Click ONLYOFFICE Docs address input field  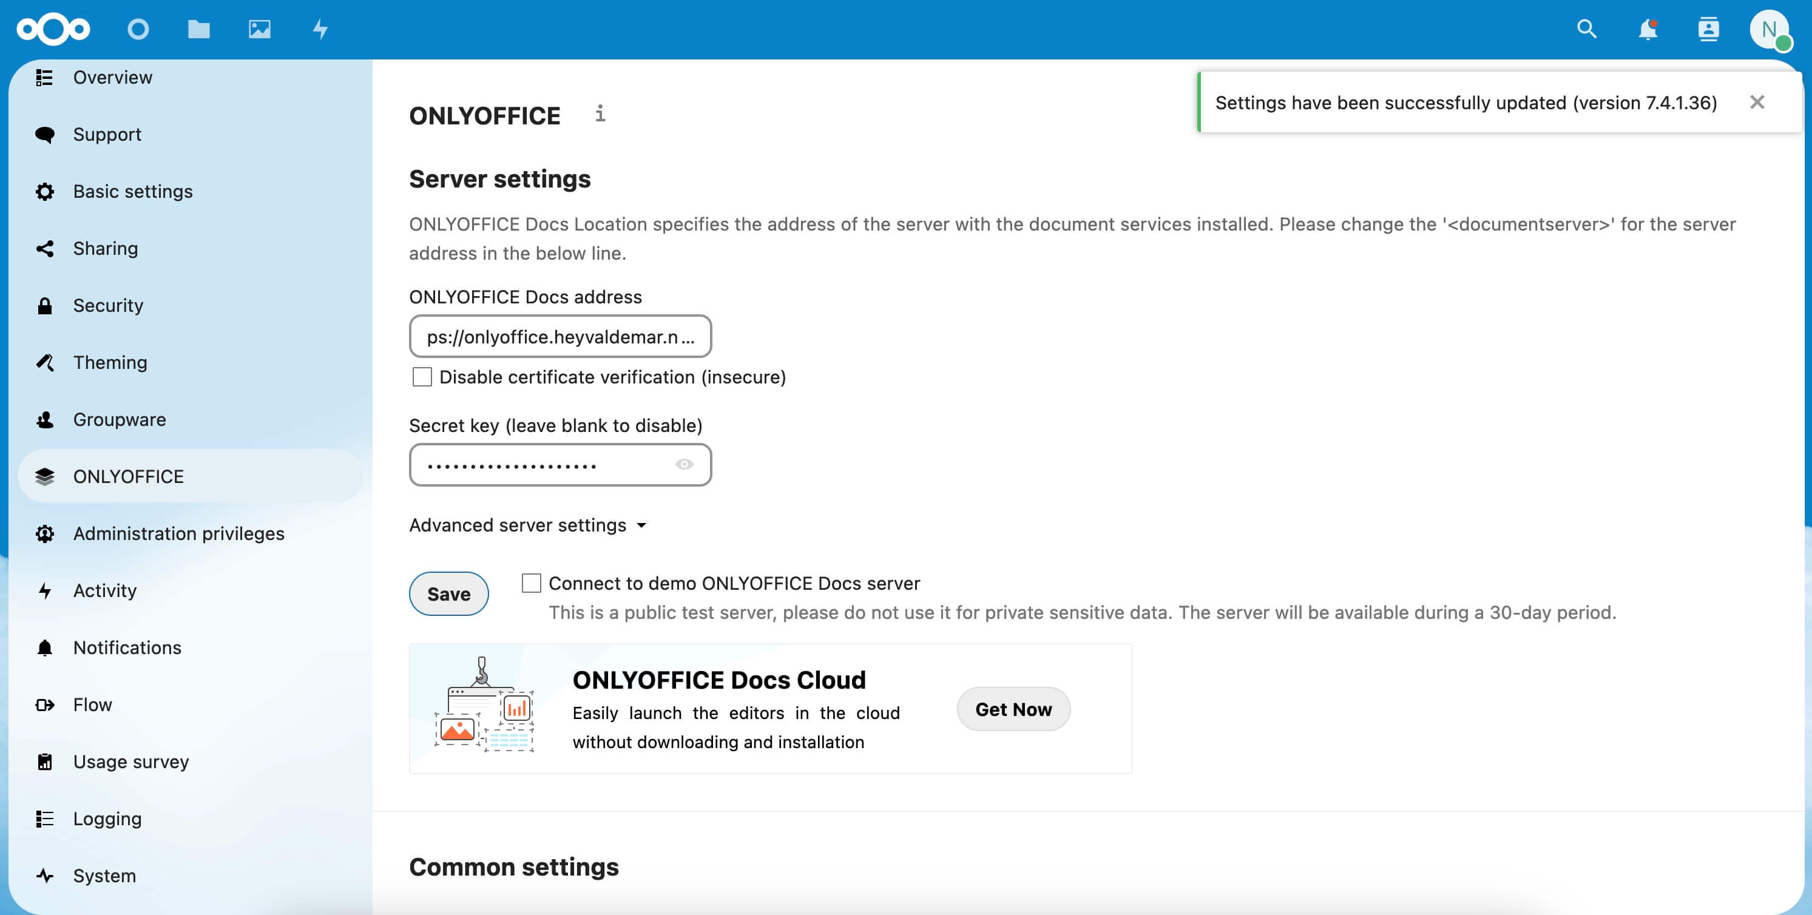[x=560, y=336]
